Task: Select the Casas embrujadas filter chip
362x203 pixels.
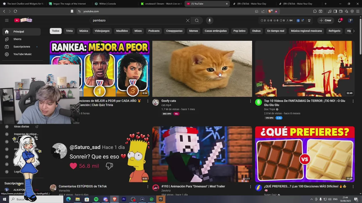Action: [x=216, y=31]
